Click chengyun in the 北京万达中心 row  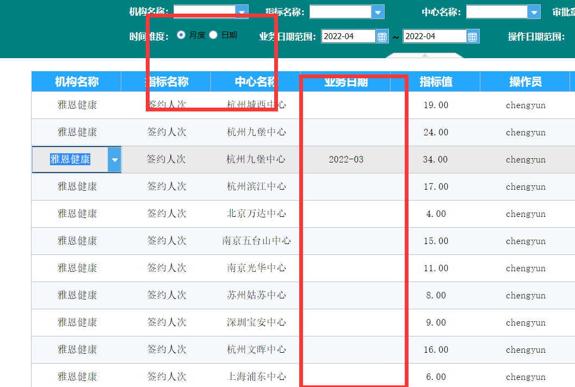point(525,214)
